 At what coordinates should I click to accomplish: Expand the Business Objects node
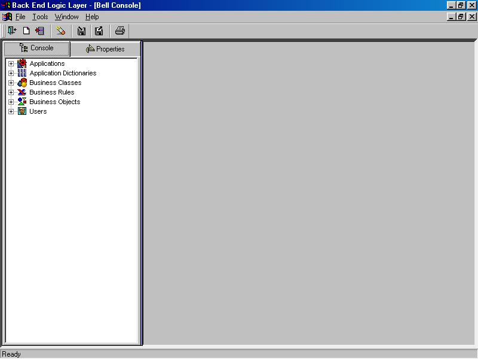(x=11, y=102)
